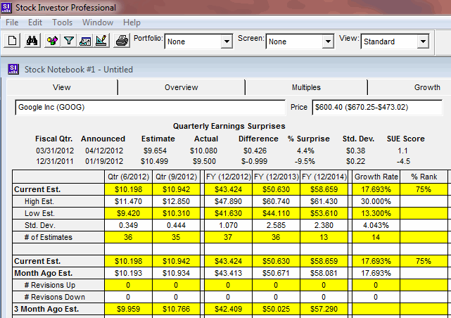
Task: Switch to the Multiples tab
Action: (306, 87)
